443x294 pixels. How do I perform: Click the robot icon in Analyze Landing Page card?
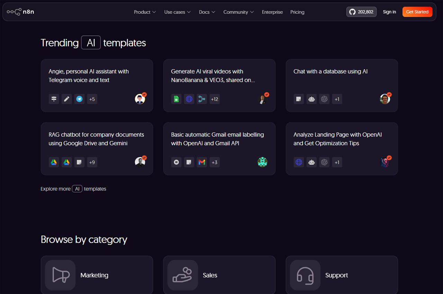coord(311,162)
